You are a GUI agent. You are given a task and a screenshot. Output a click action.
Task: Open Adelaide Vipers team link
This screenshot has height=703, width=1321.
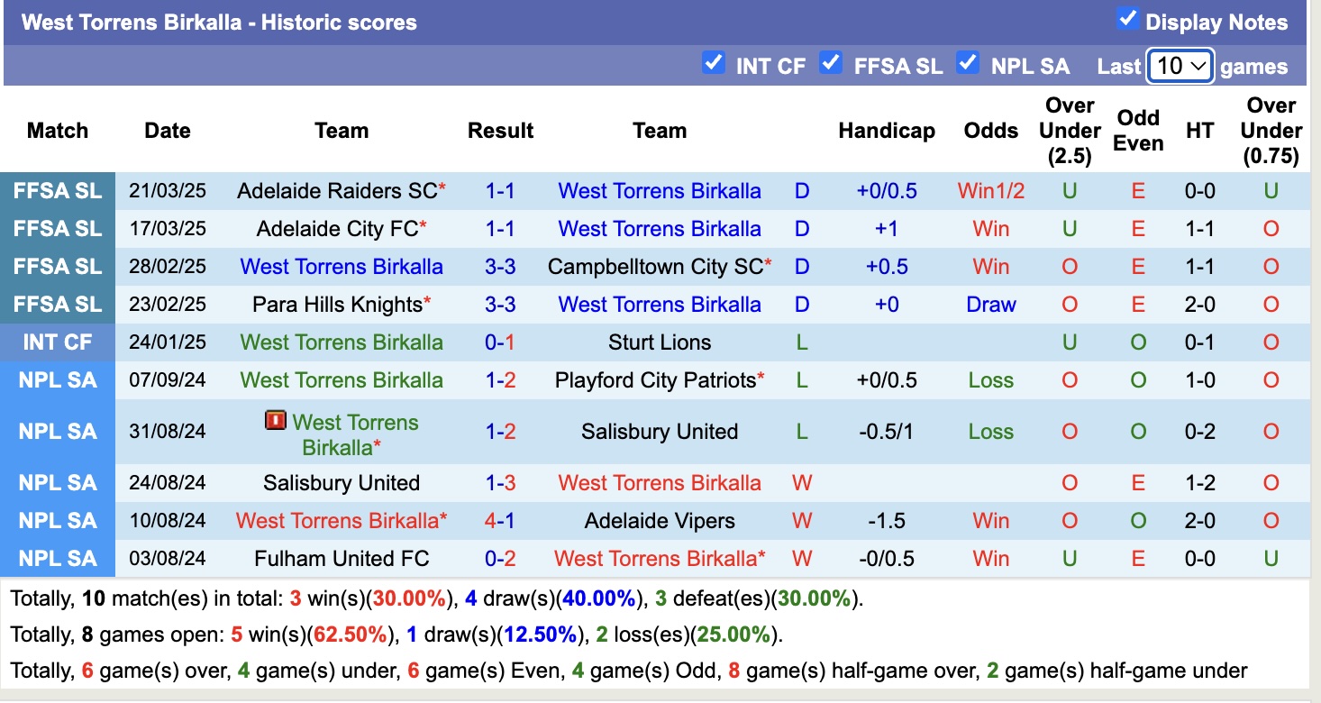point(660,521)
